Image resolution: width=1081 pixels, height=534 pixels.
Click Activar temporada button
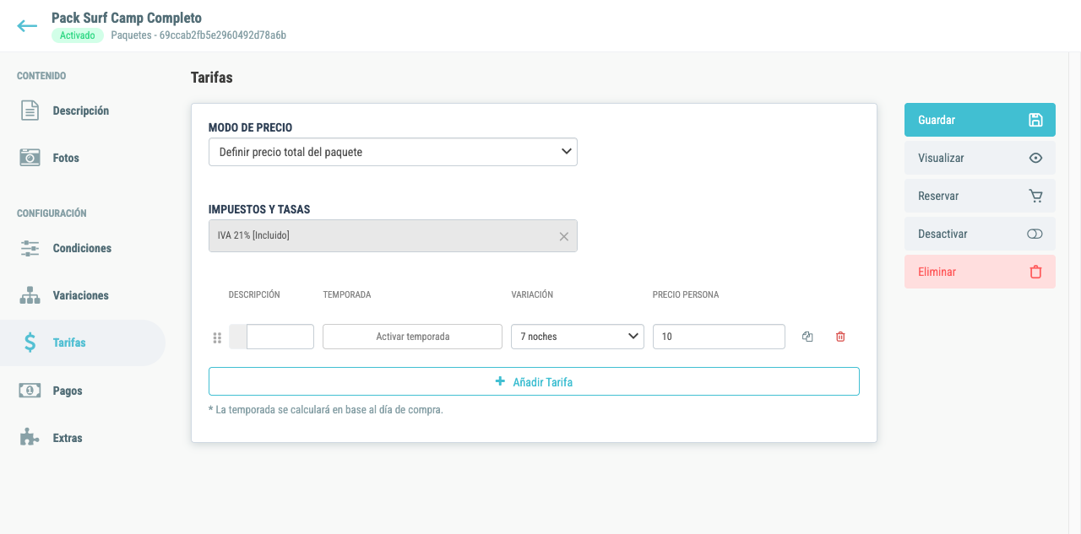[412, 337]
